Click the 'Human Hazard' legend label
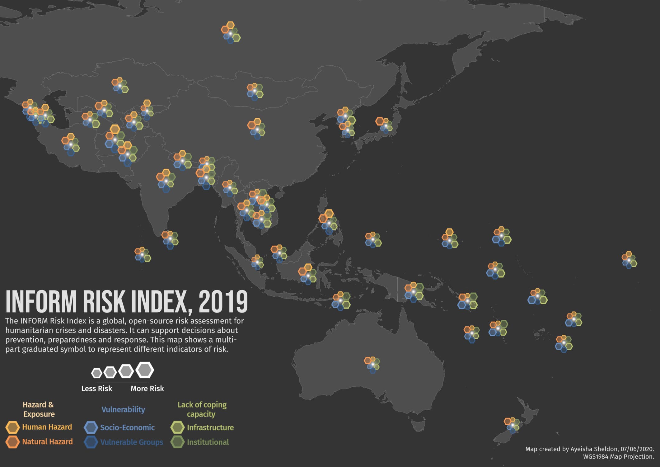The image size is (660, 467). (47, 427)
